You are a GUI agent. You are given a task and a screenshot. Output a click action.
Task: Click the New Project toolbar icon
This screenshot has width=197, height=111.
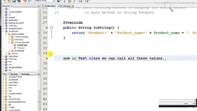(10, 1)
